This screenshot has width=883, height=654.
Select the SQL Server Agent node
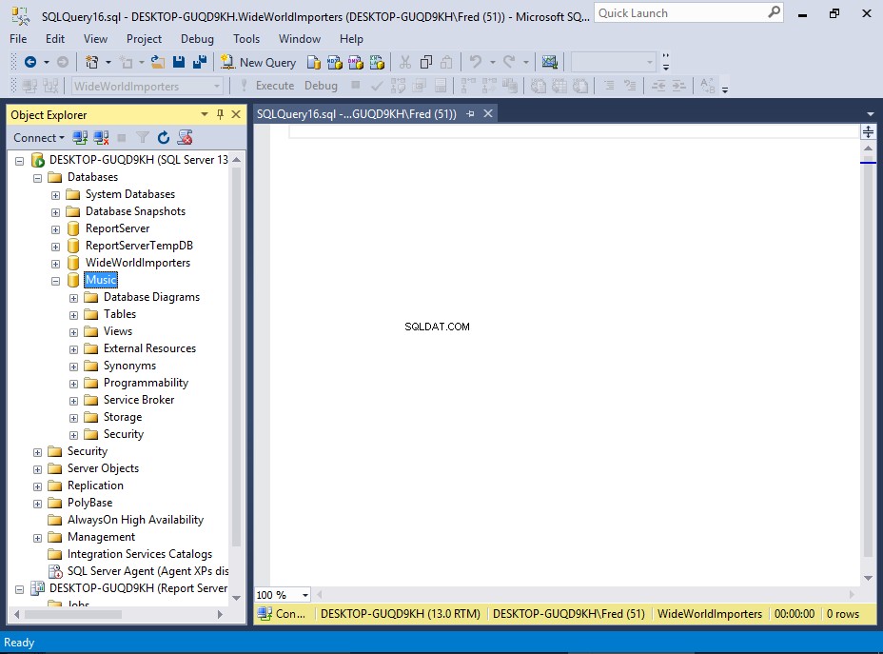coord(148,571)
